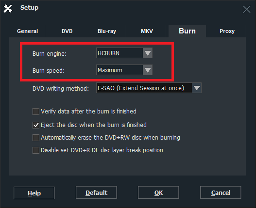
Task: Restore settings with the Default button
Action: pos(96,192)
